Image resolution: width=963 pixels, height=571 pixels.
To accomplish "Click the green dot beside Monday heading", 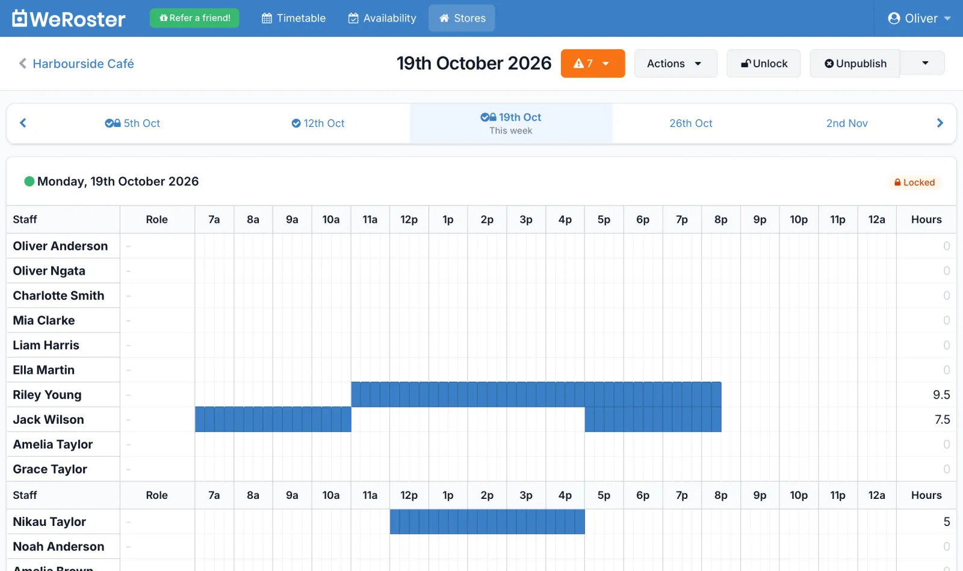I will pyautogui.click(x=29, y=181).
